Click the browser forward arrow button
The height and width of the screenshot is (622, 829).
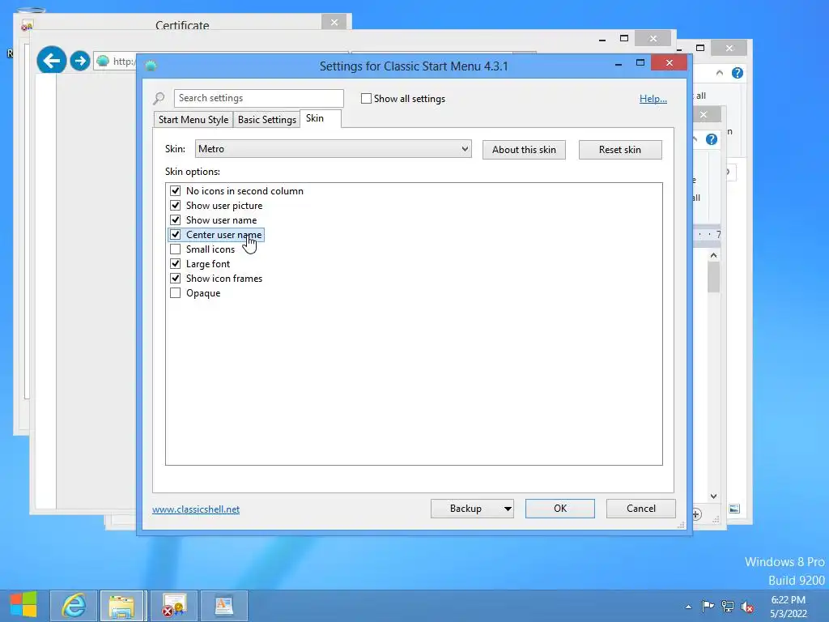[x=80, y=61]
